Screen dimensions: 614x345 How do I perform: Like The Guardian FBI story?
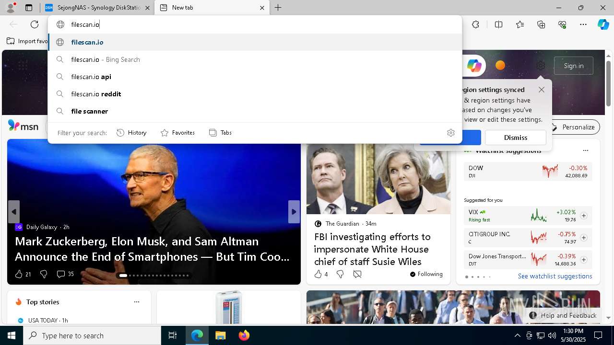(321, 274)
